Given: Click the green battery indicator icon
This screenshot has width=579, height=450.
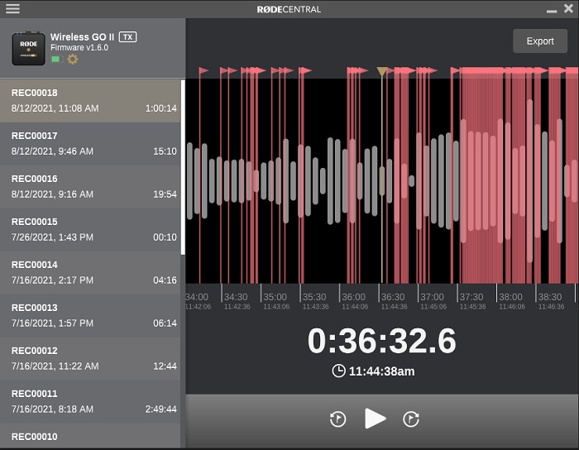Looking at the screenshot, I should (x=55, y=60).
